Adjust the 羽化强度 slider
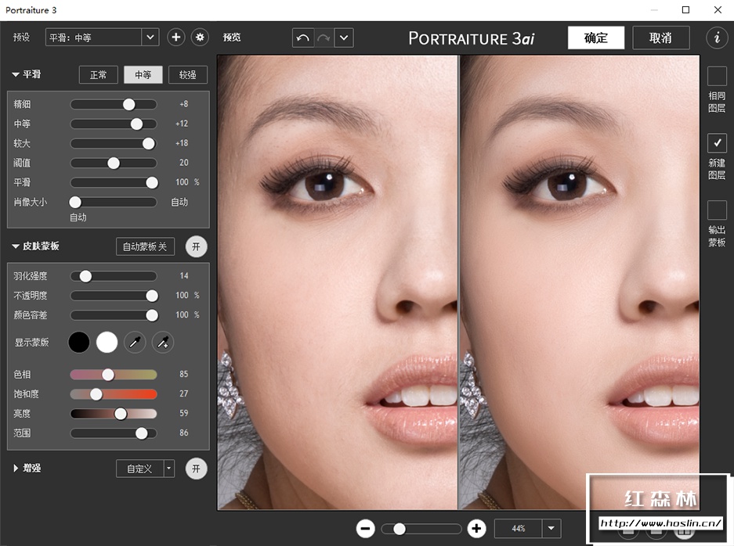 (x=114, y=276)
